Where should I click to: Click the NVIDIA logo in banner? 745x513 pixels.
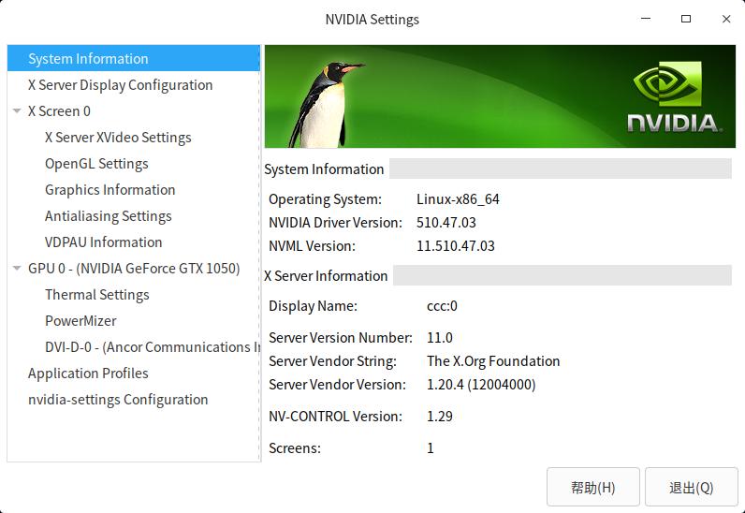tap(675, 96)
